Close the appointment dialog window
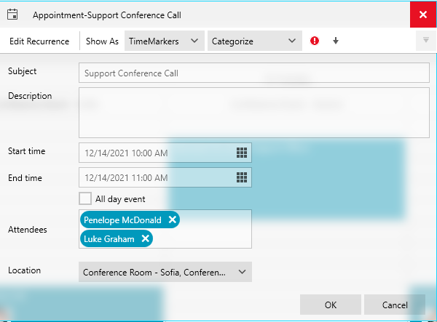Image resolution: width=437 pixels, height=322 pixels. coord(423,15)
